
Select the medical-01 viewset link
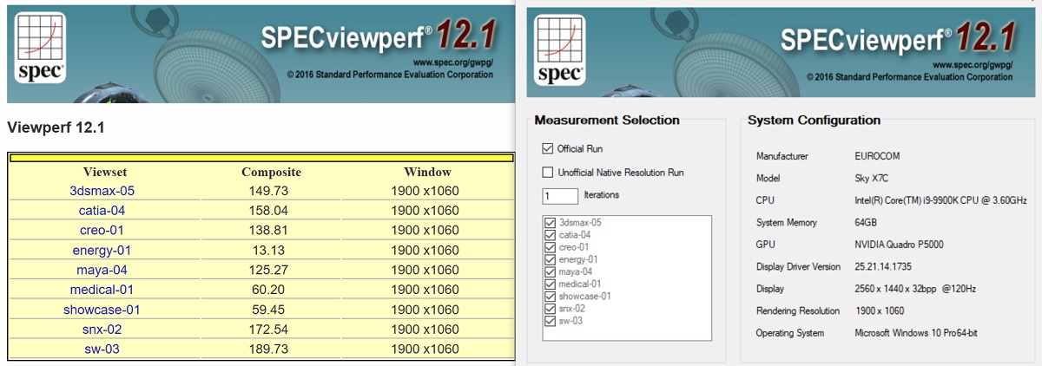click(x=102, y=290)
